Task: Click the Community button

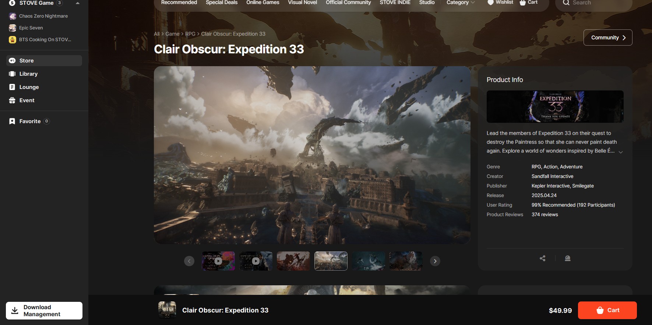Action: tap(608, 37)
